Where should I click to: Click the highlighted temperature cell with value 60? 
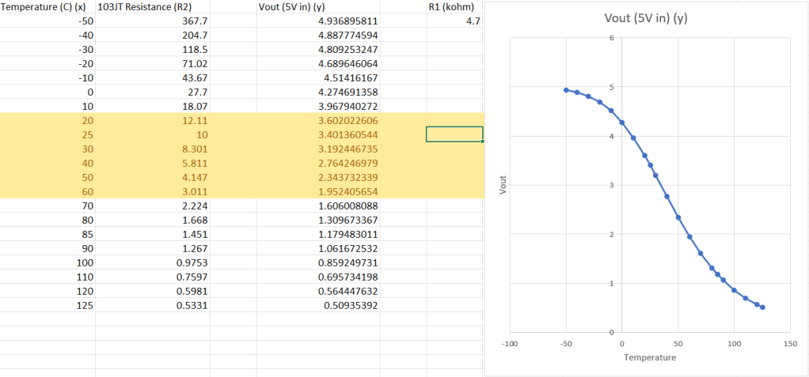pos(47,191)
